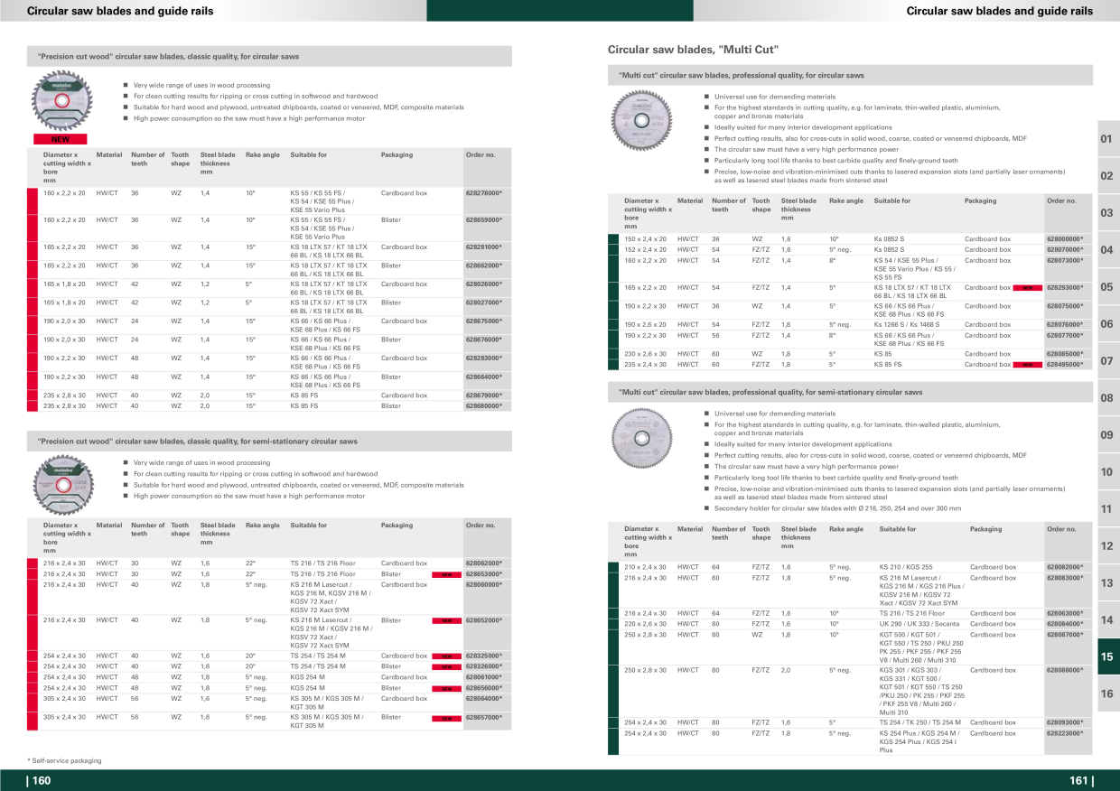Click NEW badge beside order no. 628652000
Viewport: 1120px width, 791px height.
coord(446,620)
